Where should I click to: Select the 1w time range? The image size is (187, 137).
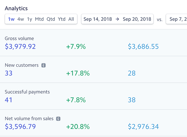(11, 19)
